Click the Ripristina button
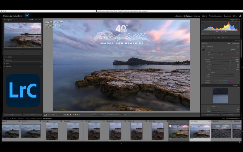This screenshot has width=243, height=152. [x=230, y=115]
